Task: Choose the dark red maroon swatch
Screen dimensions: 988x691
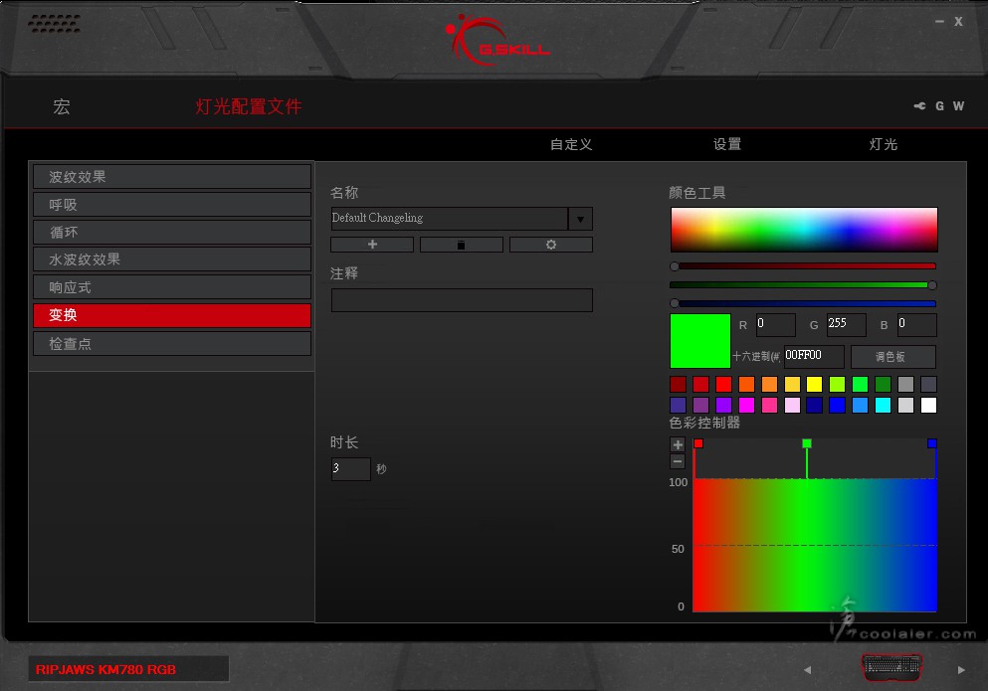Action: pos(678,384)
